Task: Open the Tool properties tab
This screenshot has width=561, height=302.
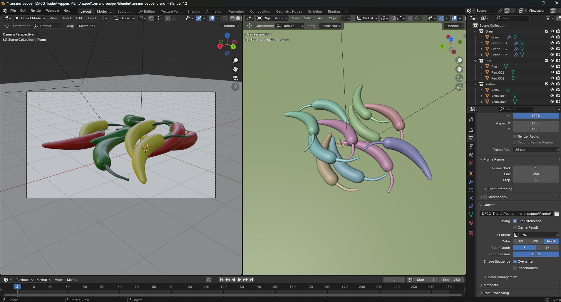Action: [471, 119]
